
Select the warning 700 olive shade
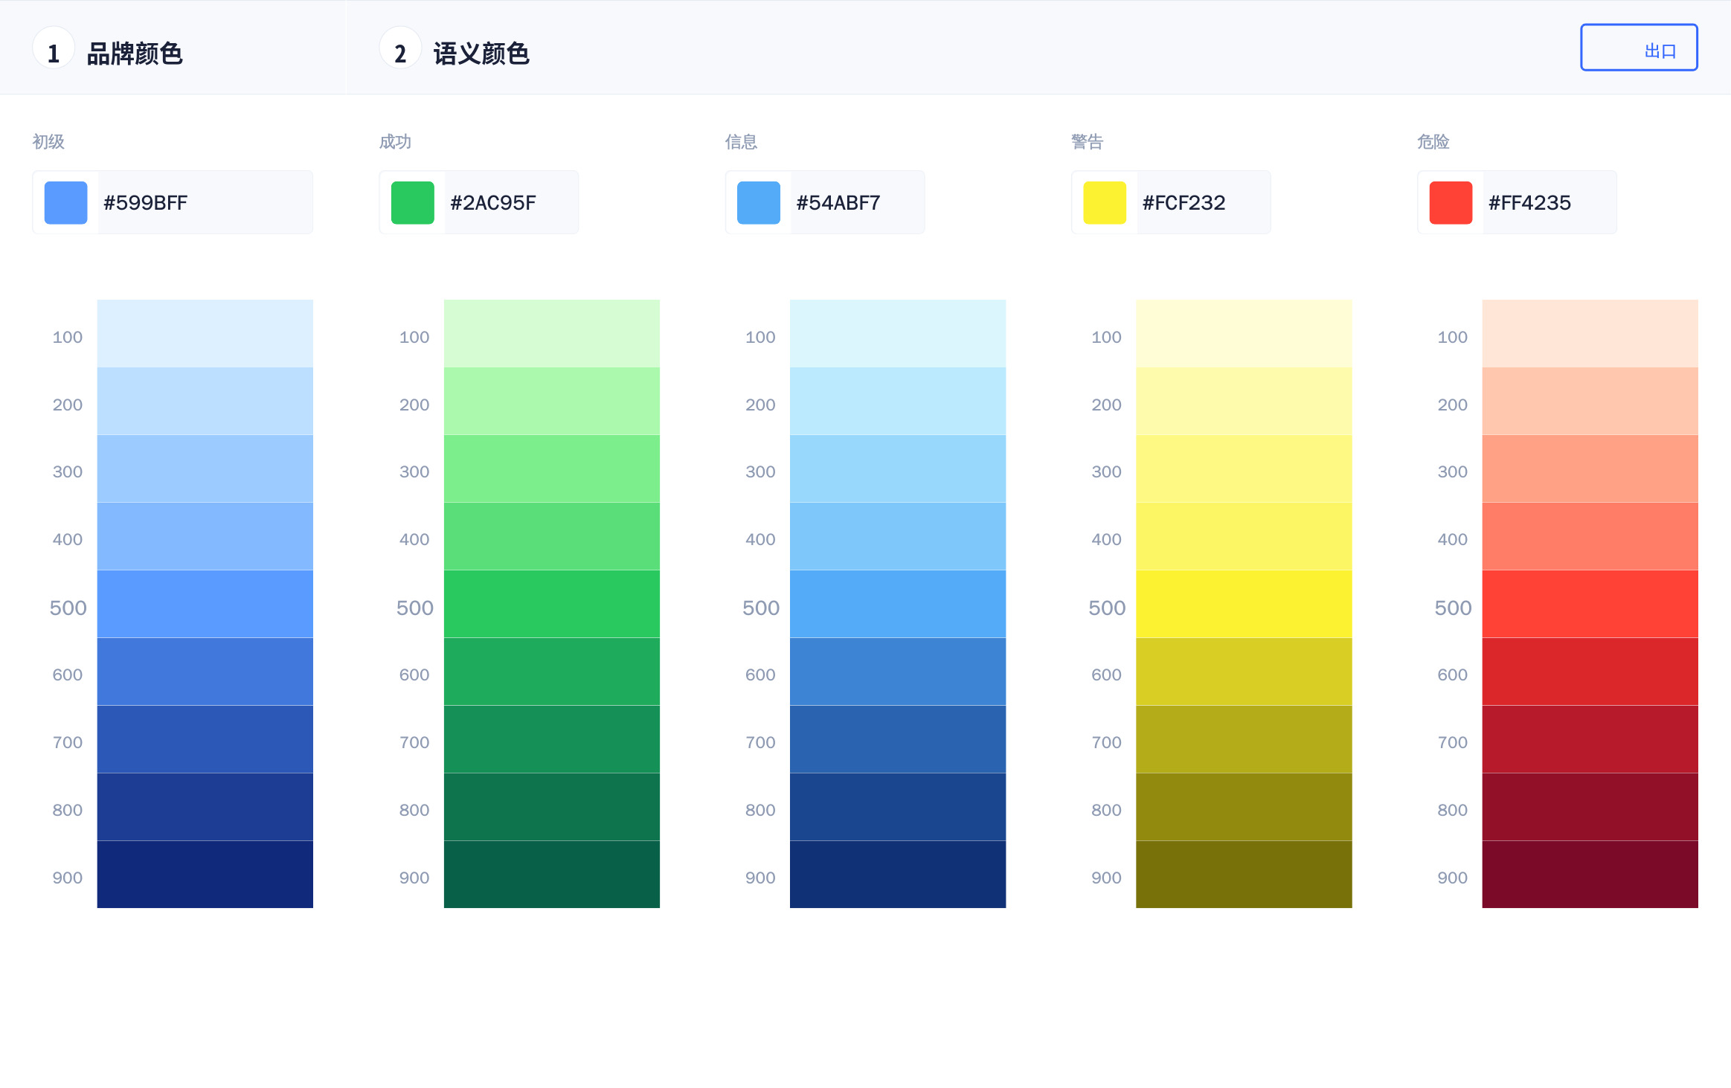1243,738
